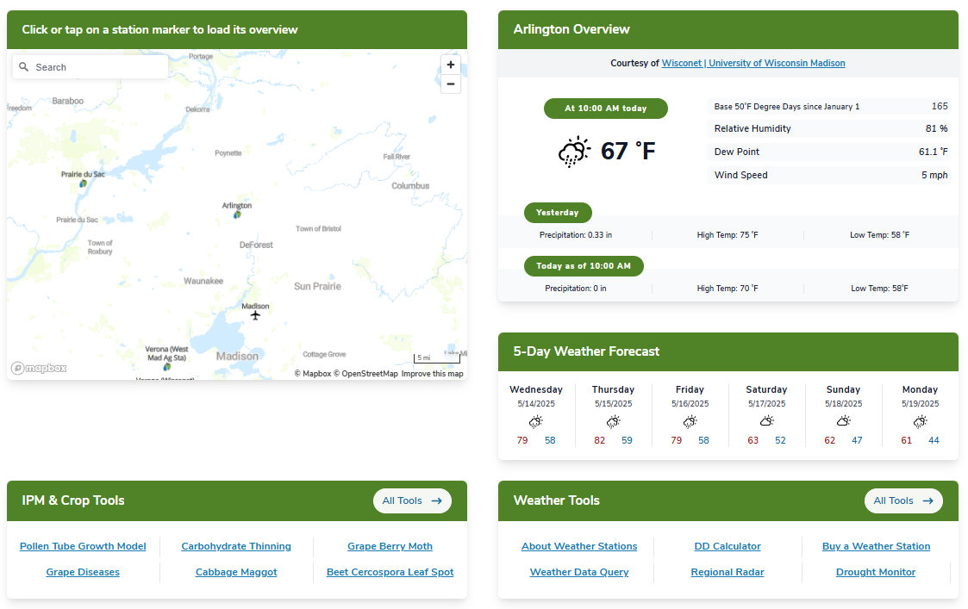Click the Madison airport plane icon

tap(255, 315)
